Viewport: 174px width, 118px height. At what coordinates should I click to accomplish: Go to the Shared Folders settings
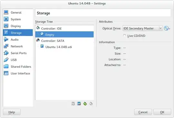18,67
